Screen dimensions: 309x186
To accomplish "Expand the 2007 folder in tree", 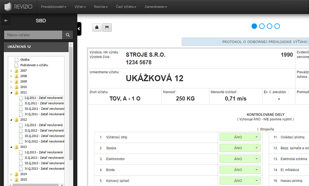I will pos(11,71).
